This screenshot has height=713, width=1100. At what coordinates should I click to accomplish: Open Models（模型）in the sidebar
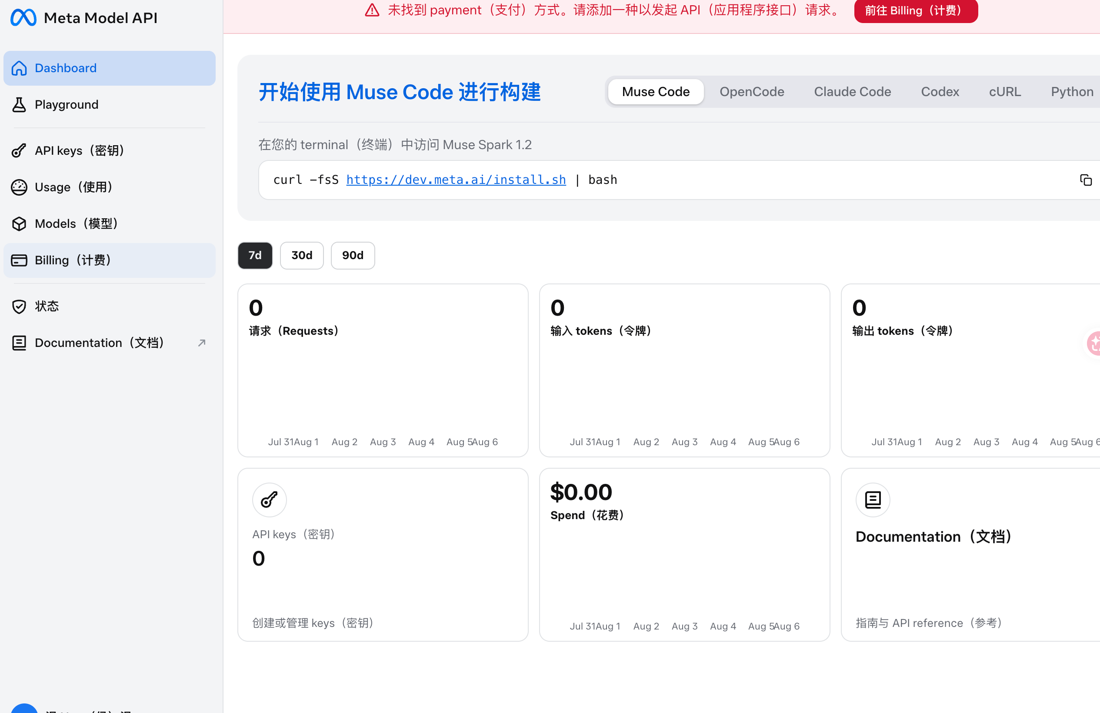(x=110, y=223)
